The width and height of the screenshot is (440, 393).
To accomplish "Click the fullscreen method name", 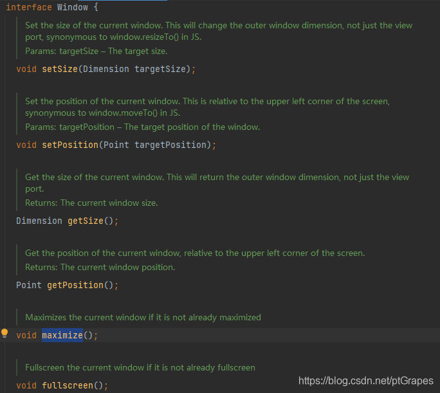I will click(x=68, y=385).
